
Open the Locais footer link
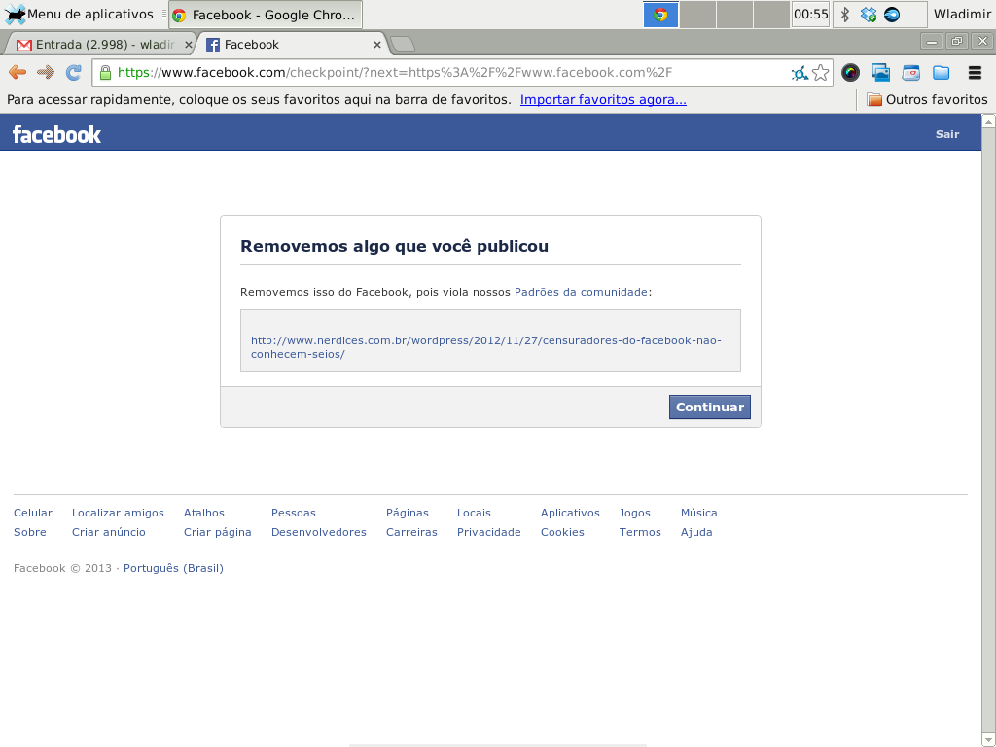474,513
